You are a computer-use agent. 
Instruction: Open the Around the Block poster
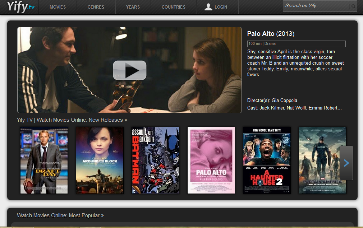(x=100, y=160)
